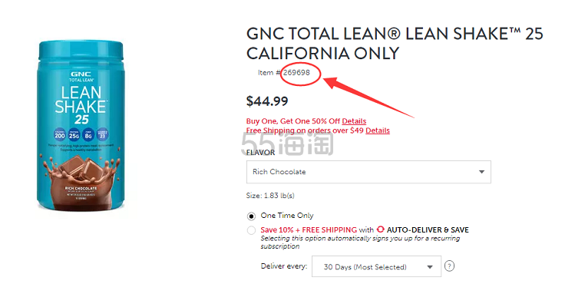Click the Buy One, Get One 50% Off text
Image resolution: width=575 pixels, height=287 pixels.
pyautogui.click(x=293, y=121)
